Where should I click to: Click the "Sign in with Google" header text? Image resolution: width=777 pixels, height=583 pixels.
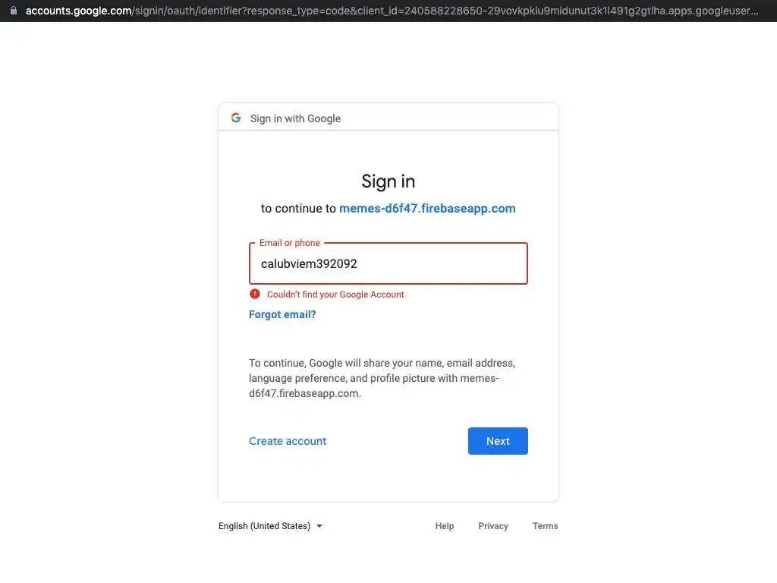(x=295, y=118)
